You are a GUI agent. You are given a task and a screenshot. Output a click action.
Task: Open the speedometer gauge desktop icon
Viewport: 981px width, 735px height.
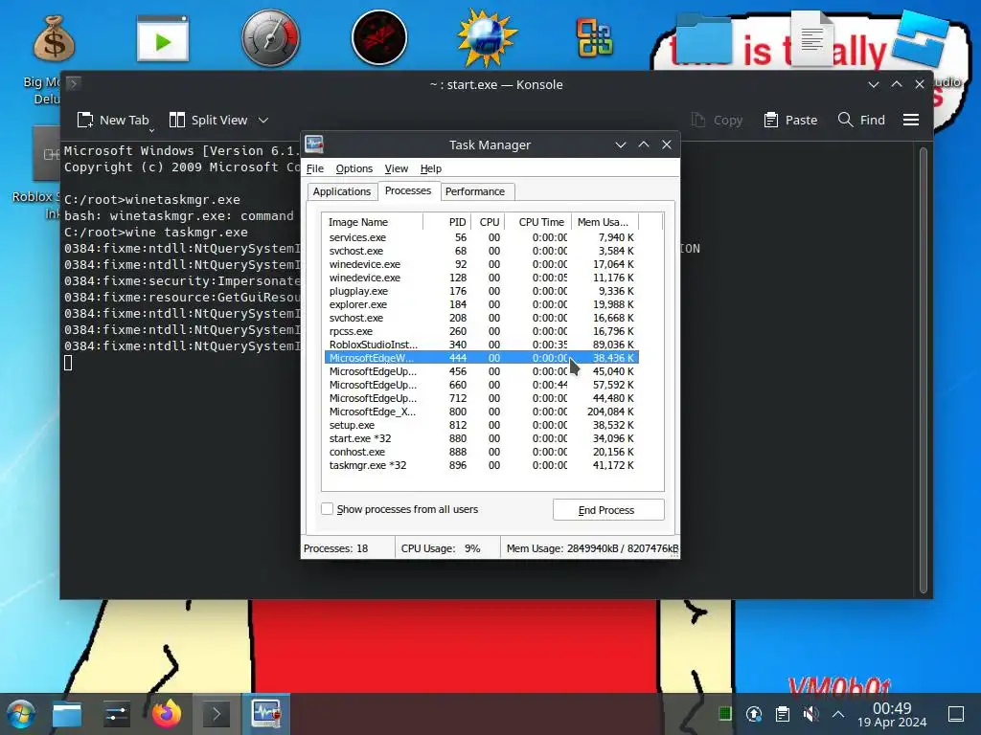pyautogui.click(x=271, y=38)
